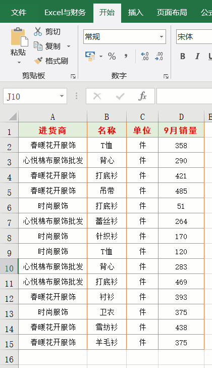The width and height of the screenshot is (212, 368).
Task: Decrease decimal places
Action: 159,56
